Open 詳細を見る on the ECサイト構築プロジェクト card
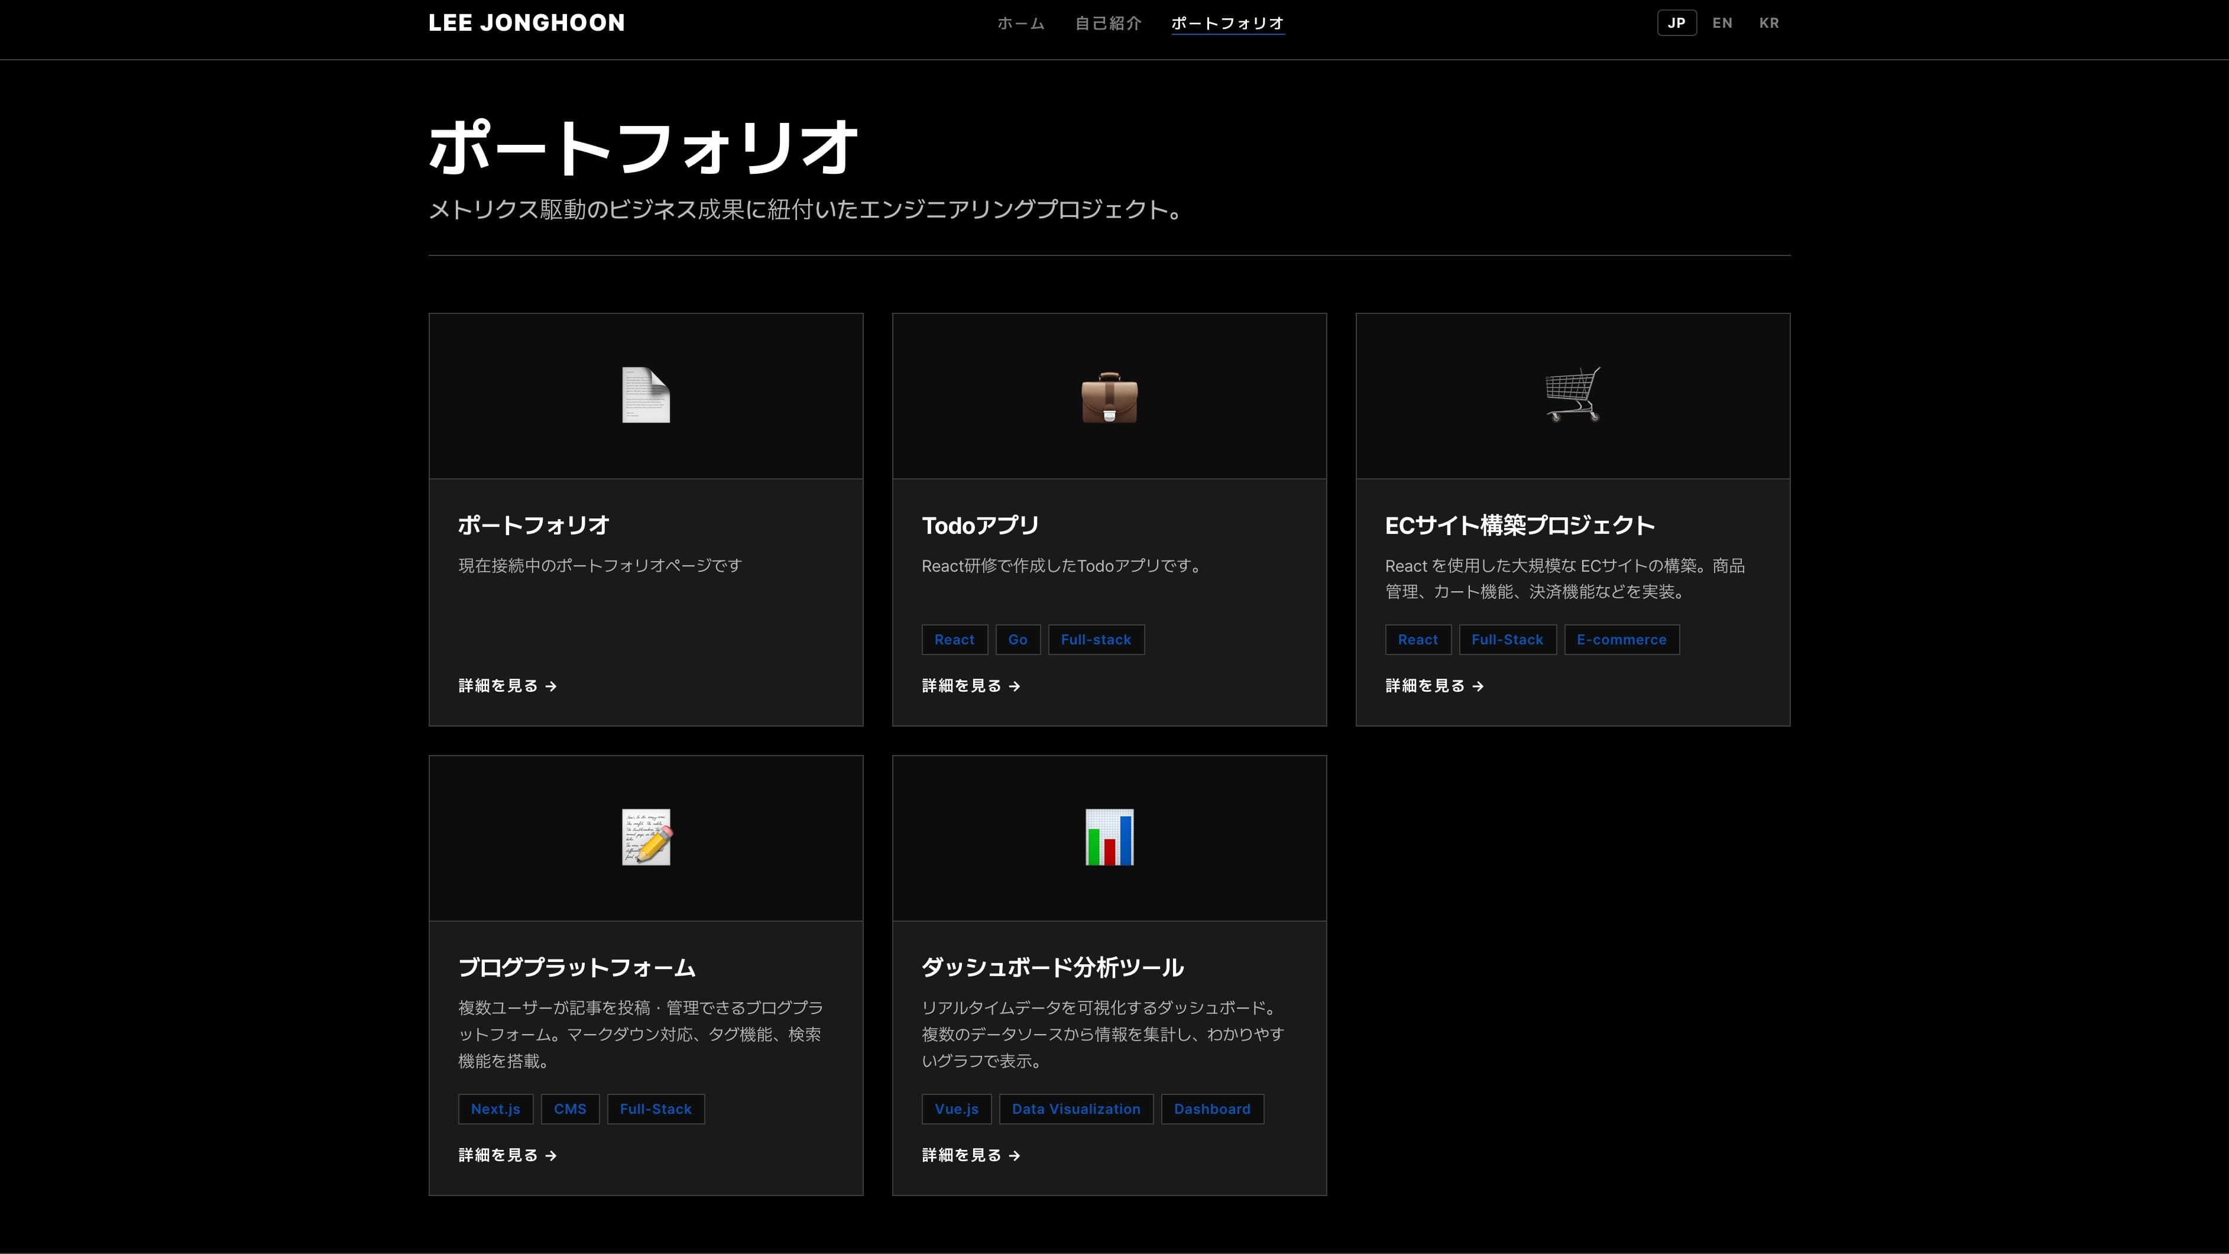Screen dimensions: 2229x1254 (1434, 685)
